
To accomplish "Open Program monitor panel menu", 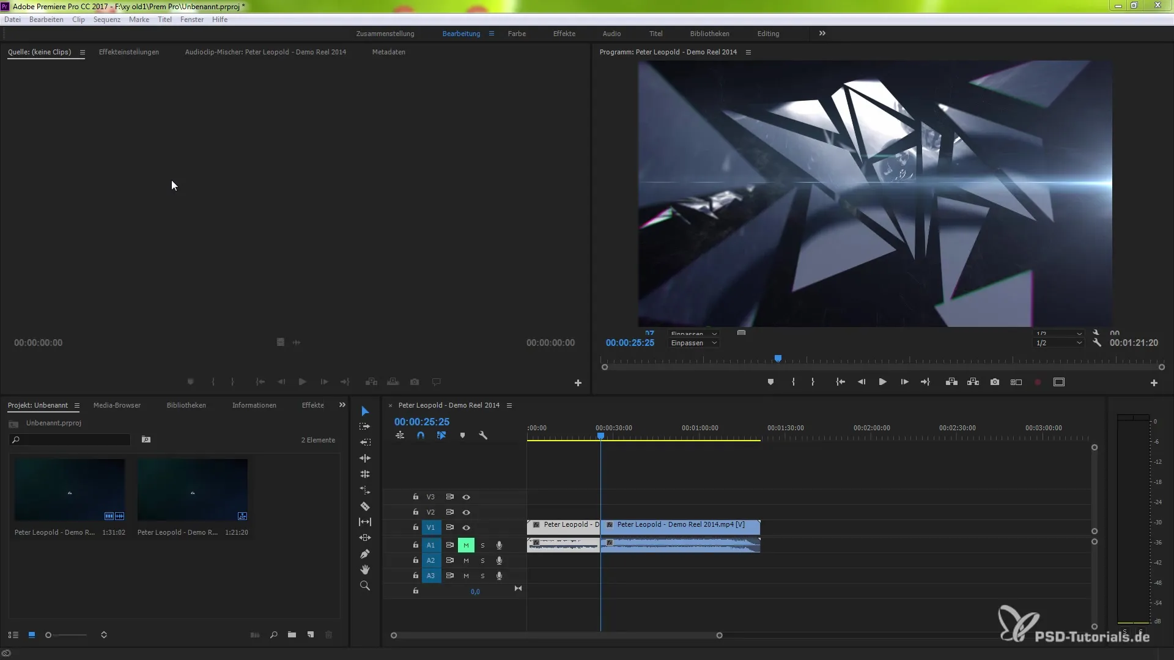I will click(x=748, y=53).
